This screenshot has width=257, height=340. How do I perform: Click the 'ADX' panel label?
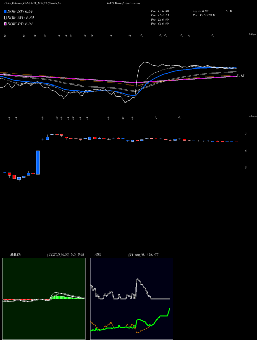point(98,254)
